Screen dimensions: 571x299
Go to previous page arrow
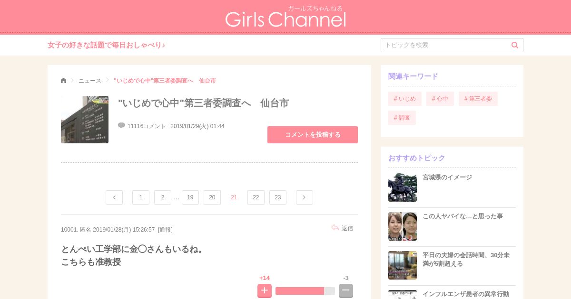[x=114, y=197]
